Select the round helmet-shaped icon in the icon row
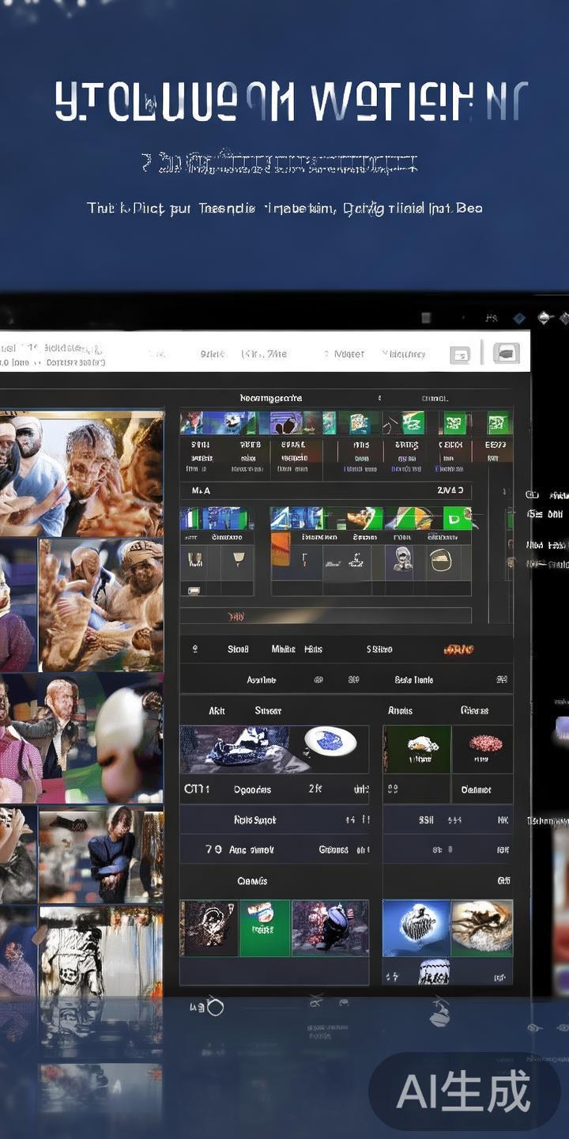The width and height of the screenshot is (569, 1139). click(440, 561)
